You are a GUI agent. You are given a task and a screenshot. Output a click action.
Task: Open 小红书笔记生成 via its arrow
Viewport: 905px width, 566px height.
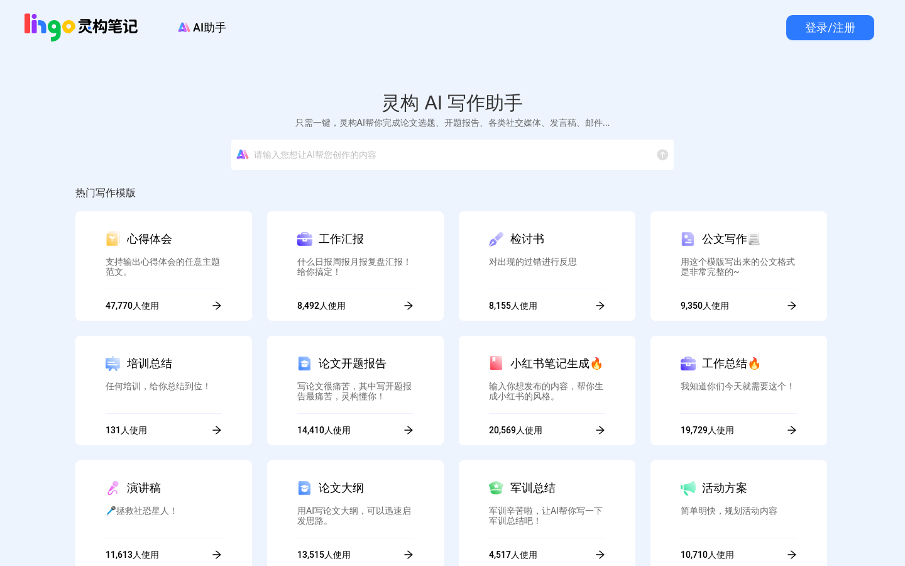pyautogui.click(x=600, y=430)
